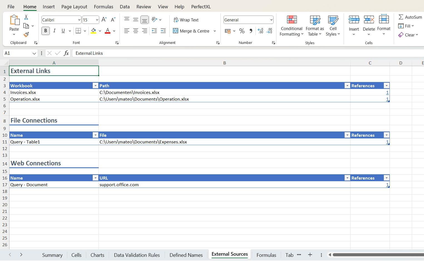The height and width of the screenshot is (261, 424).
Task: Toggle bold formatting on cell A1
Action: point(45,31)
